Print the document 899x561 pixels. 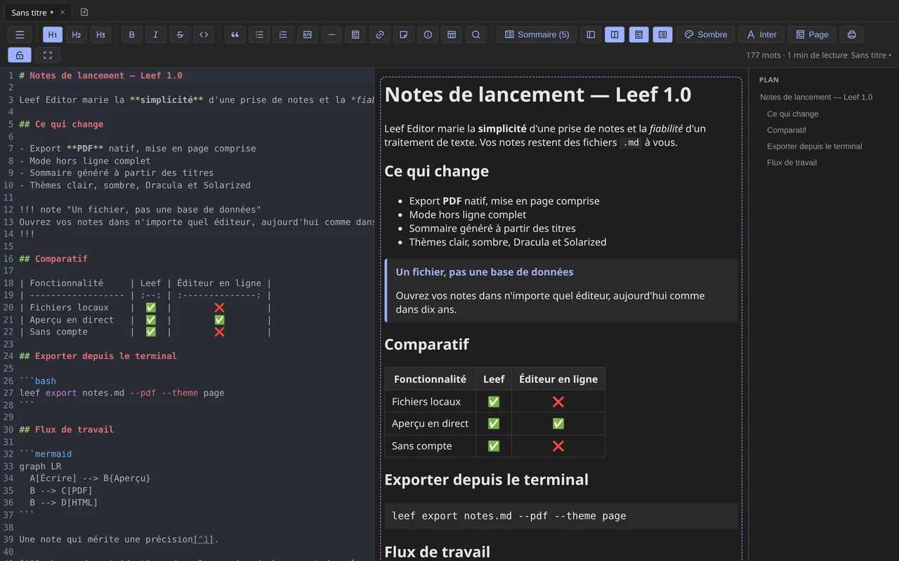[851, 34]
